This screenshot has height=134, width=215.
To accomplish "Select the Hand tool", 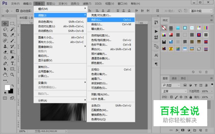I will (5, 75).
